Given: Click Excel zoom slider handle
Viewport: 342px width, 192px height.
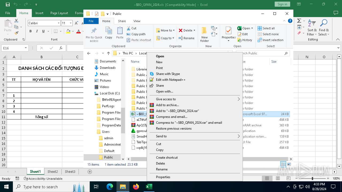Looking at the screenshot, I should click(x=312, y=178).
